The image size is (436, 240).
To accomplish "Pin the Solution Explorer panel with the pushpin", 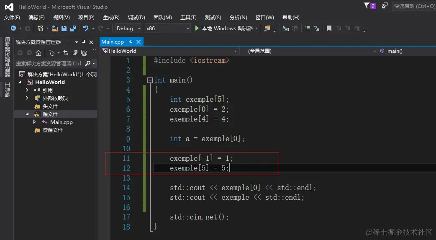I will coord(84,42).
